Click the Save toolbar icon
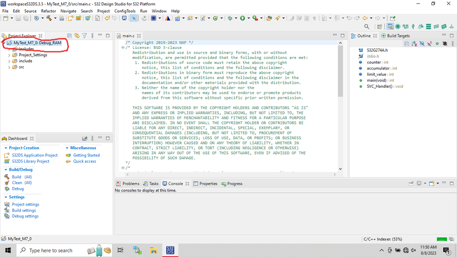The width and height of the screenshot is (457, 257). [18, 18]
